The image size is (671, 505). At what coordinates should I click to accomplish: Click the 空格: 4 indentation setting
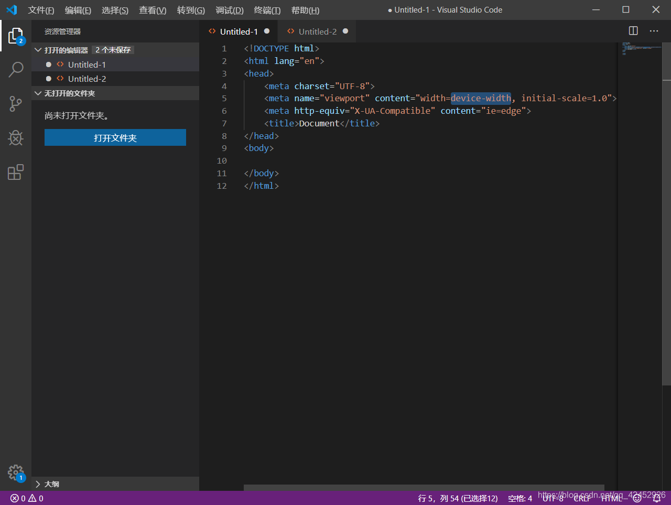[x=520, y=498]
